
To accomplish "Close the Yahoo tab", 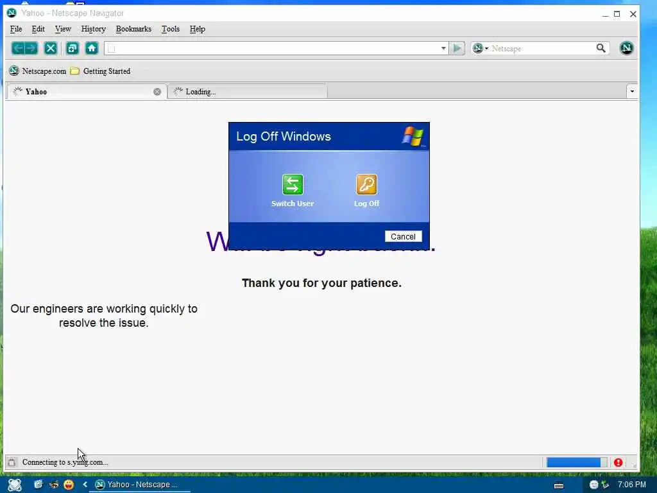I will pyautogui.click(x=157, y=92).
